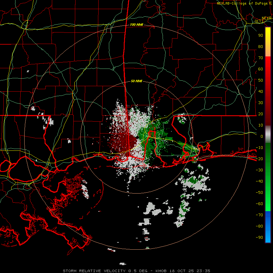273x273 pixels.
Task: Click the -10 value on velocity scale
Action: [x=259, y=148]
